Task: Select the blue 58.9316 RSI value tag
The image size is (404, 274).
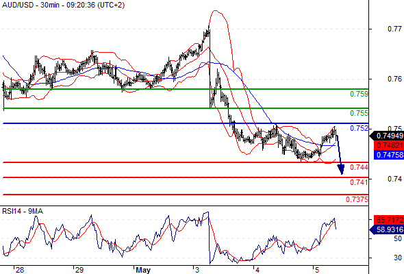Action: pyautogui.click(x=387, y=229)
